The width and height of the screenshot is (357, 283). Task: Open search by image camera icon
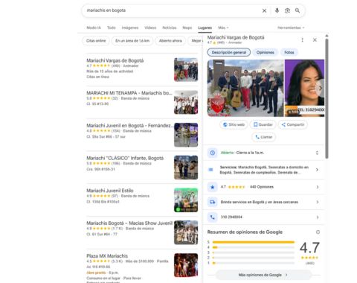pyautogui.click(x=287, y=10)
